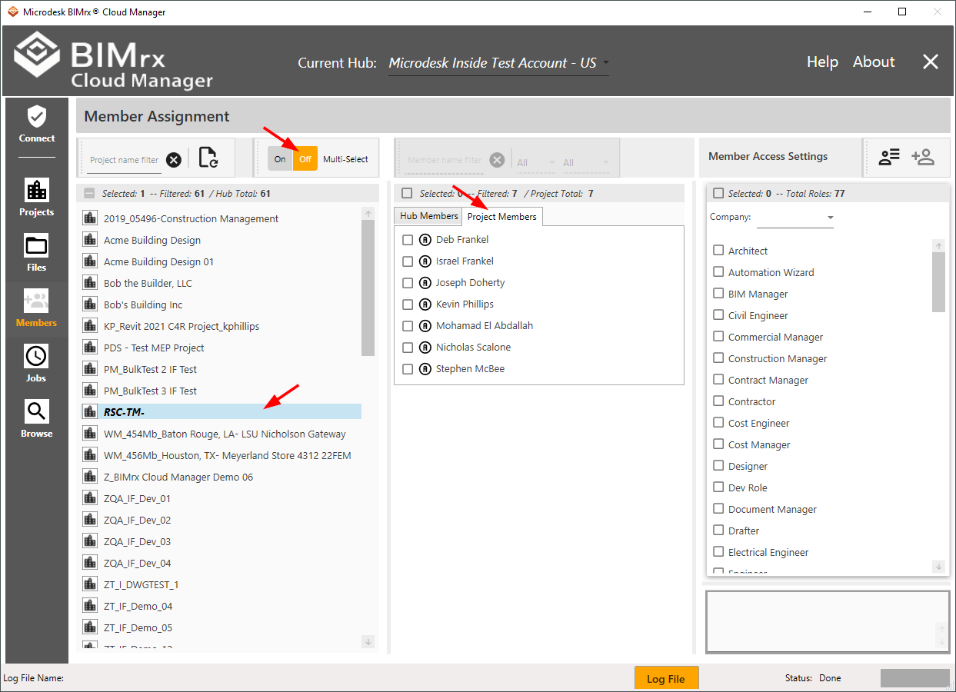
Task: Open the Projects section in the sidebar
Action: 37,198
